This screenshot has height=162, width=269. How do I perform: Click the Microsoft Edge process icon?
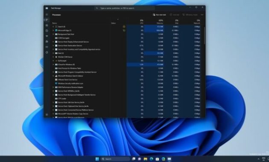pos(56,30)
